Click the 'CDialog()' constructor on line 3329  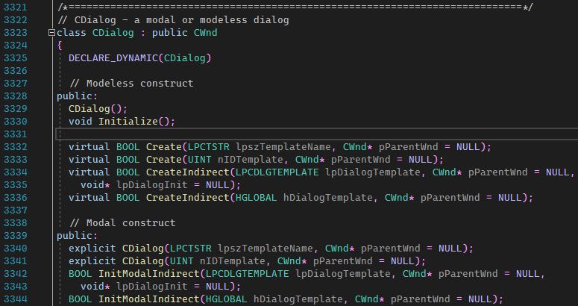click(95, 109)
